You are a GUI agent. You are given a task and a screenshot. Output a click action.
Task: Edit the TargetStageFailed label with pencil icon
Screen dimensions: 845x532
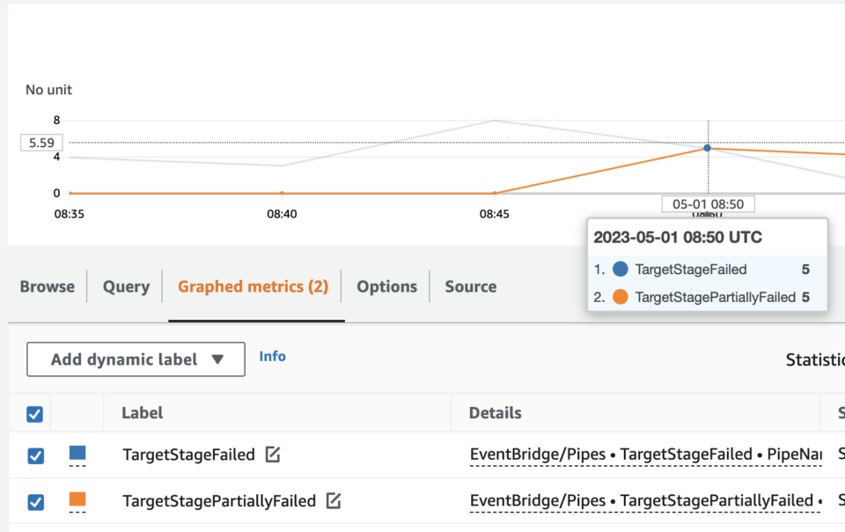point(273,454)
